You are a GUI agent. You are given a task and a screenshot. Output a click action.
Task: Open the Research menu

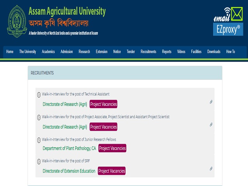(x=84, y=52)
